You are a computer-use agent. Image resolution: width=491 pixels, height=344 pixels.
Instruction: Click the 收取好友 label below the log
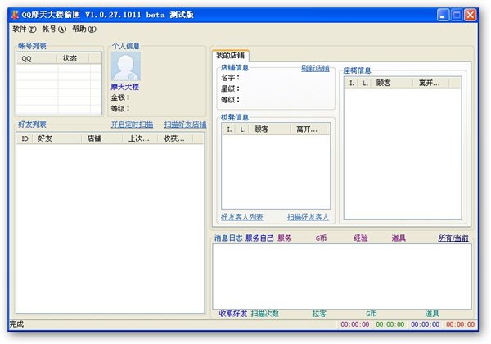[233, 314]
